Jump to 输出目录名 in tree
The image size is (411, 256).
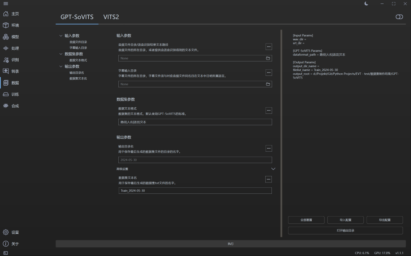(x=76, y=73)
